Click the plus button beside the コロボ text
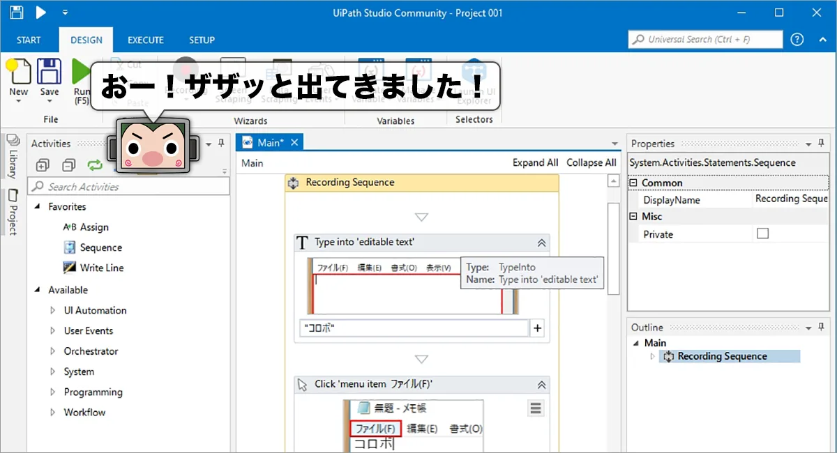This screenshot has height=453, width=837. click(x=537, y=328)
